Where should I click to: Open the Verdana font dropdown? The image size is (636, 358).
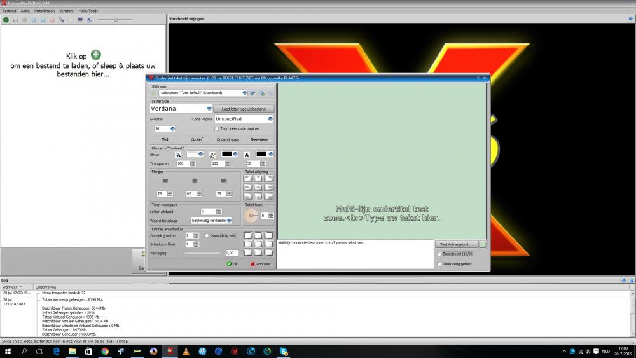point(209,109)
